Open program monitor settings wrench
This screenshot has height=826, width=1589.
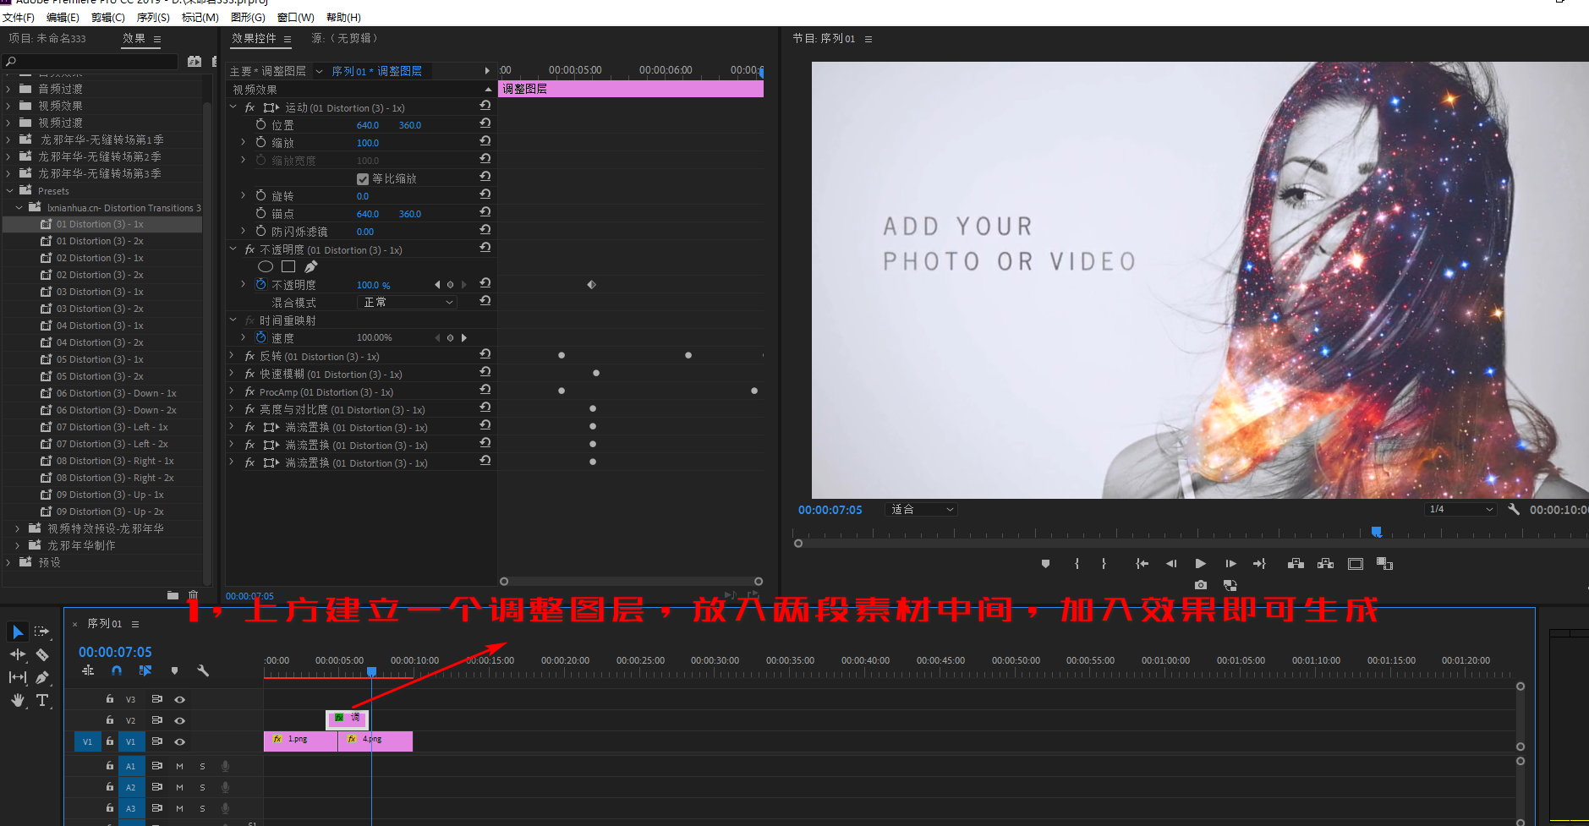(1514, 510)
